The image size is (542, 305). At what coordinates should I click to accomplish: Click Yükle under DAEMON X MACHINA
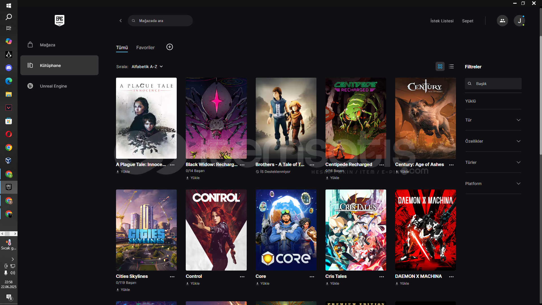(402, 284)
